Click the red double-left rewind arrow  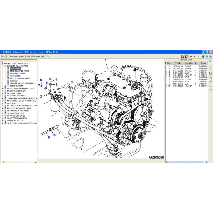pos(191,56)
